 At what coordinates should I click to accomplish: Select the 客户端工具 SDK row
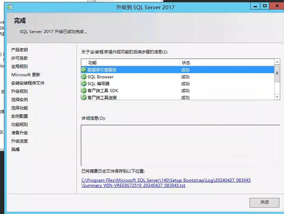(178, 90)
